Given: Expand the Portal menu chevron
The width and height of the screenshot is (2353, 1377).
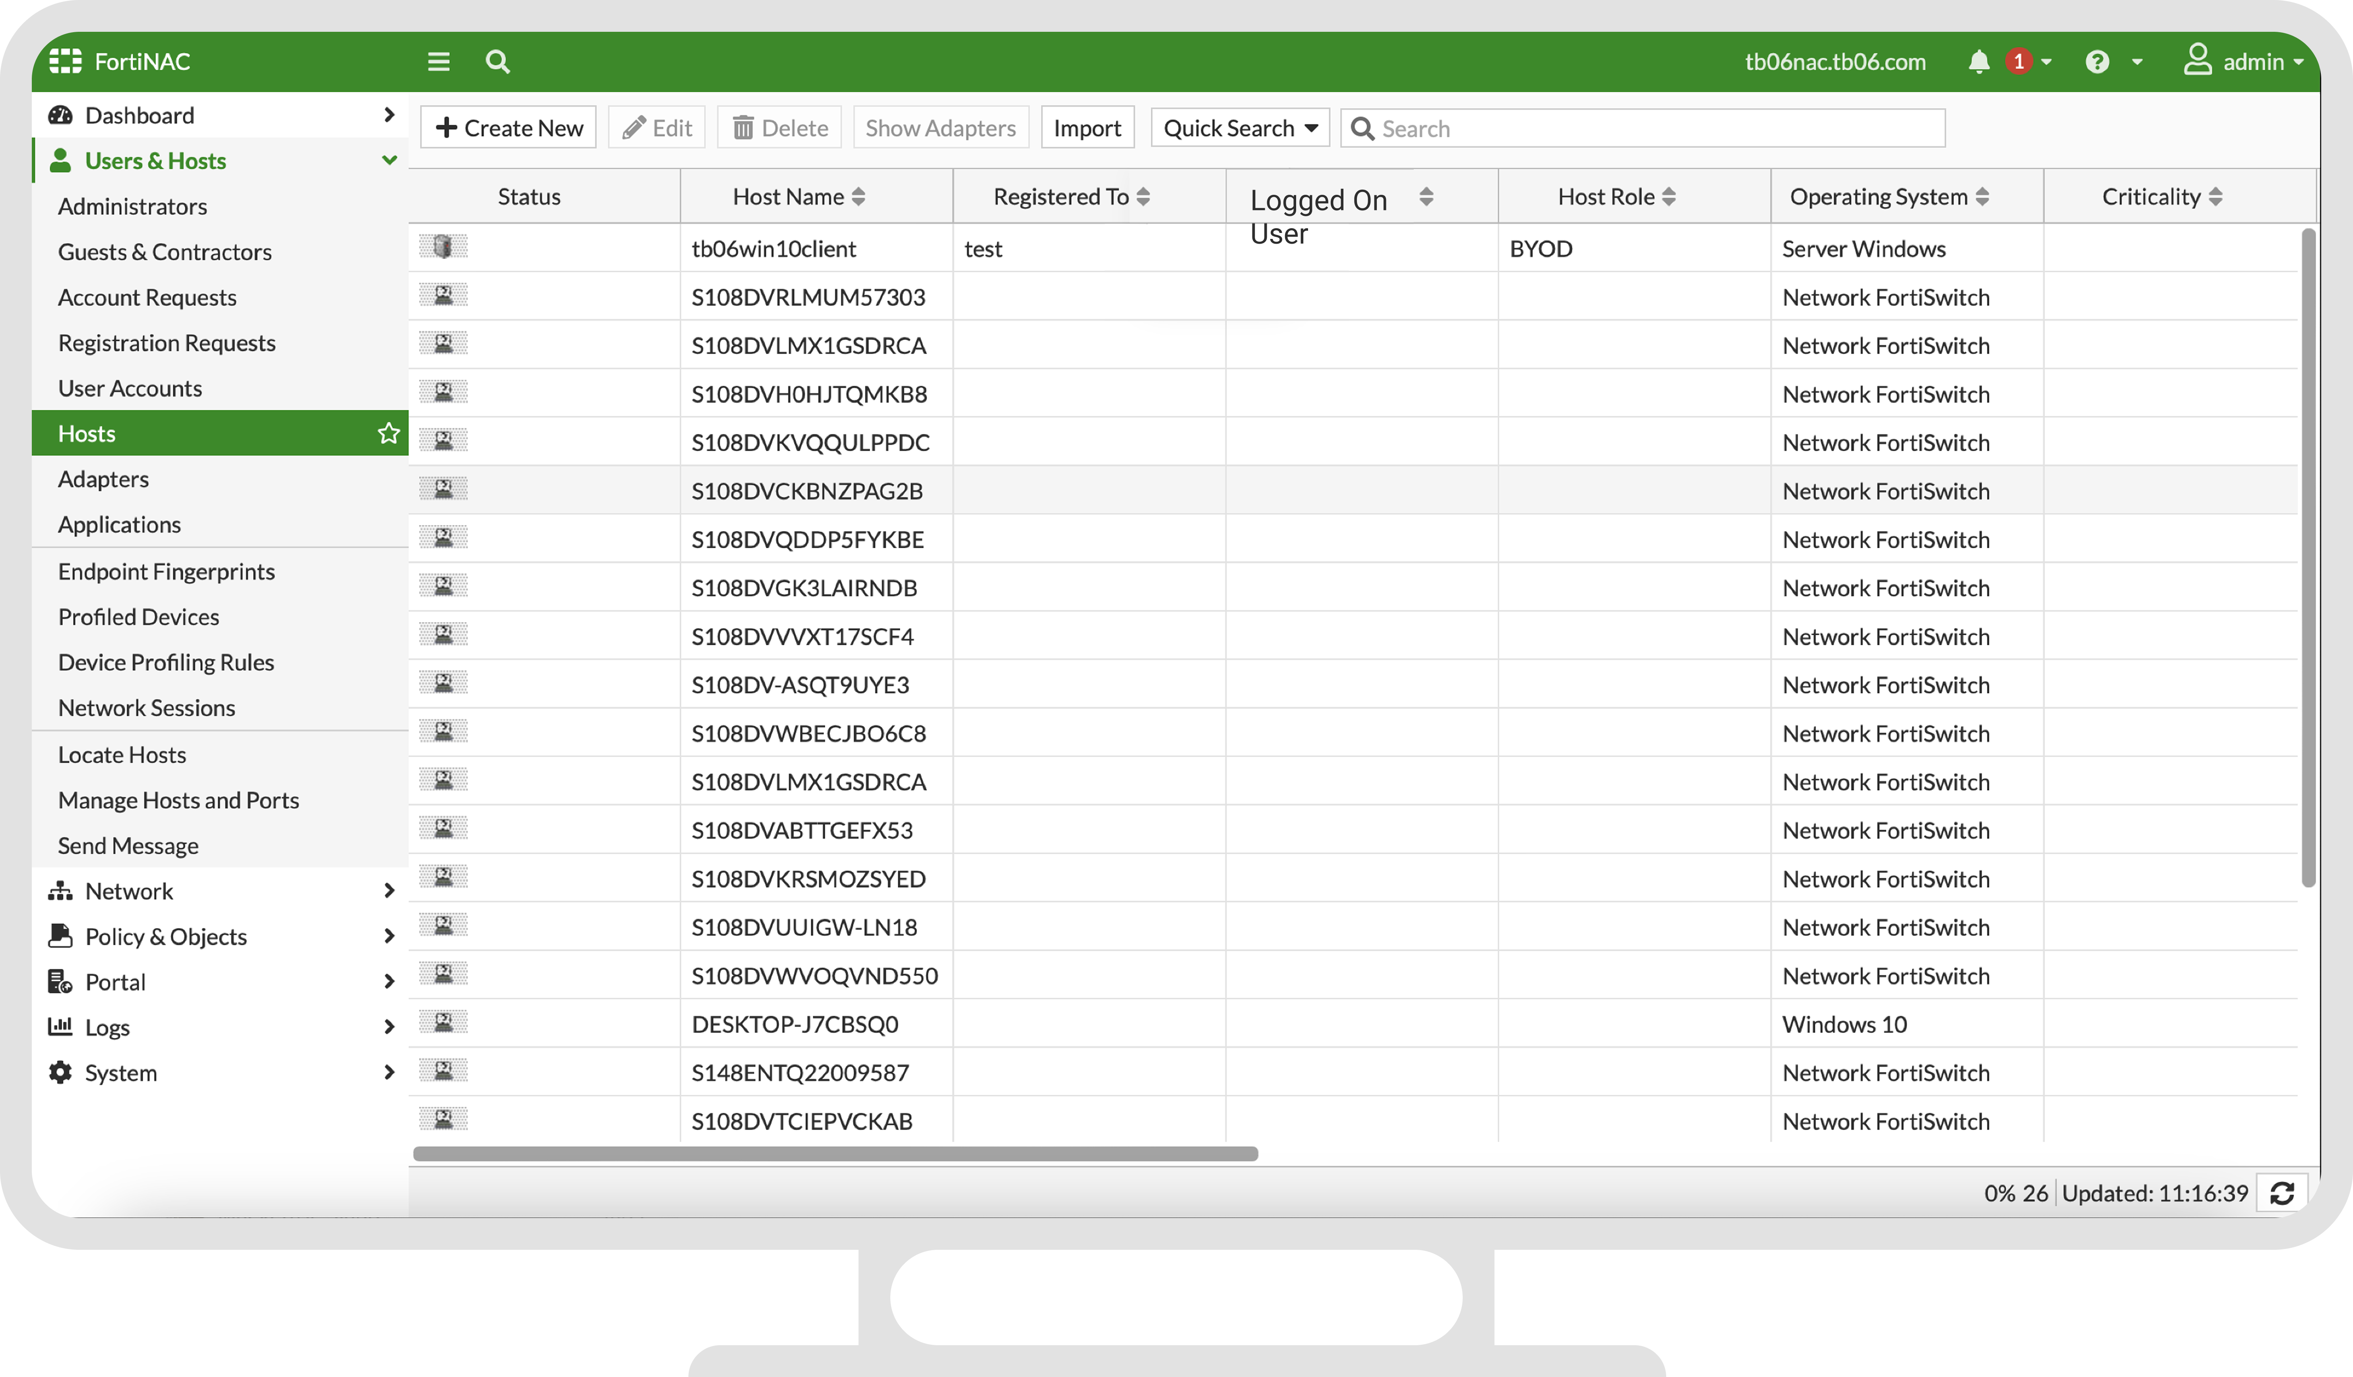Looking at the screenshot, I should tap(390, 981).
